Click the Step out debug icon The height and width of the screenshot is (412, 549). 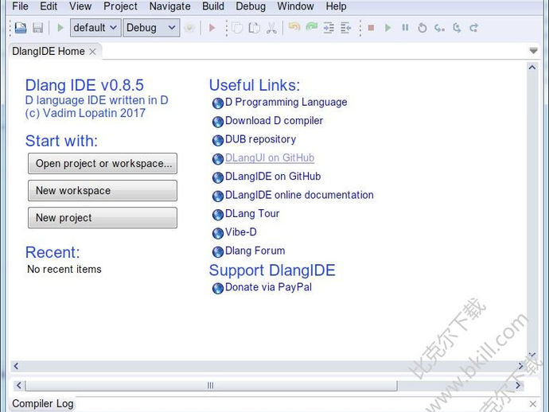[473, 28]
